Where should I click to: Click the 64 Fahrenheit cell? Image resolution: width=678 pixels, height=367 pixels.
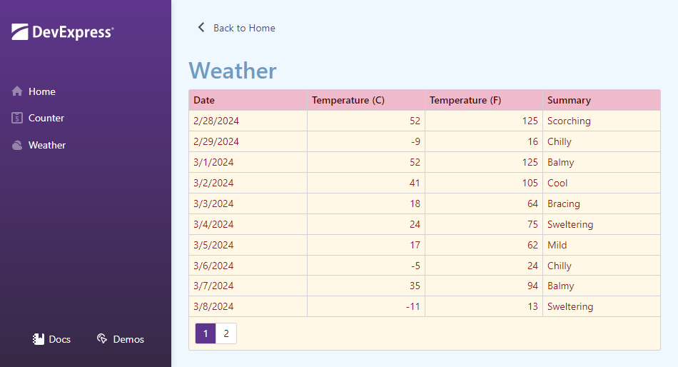click(484, 203)
